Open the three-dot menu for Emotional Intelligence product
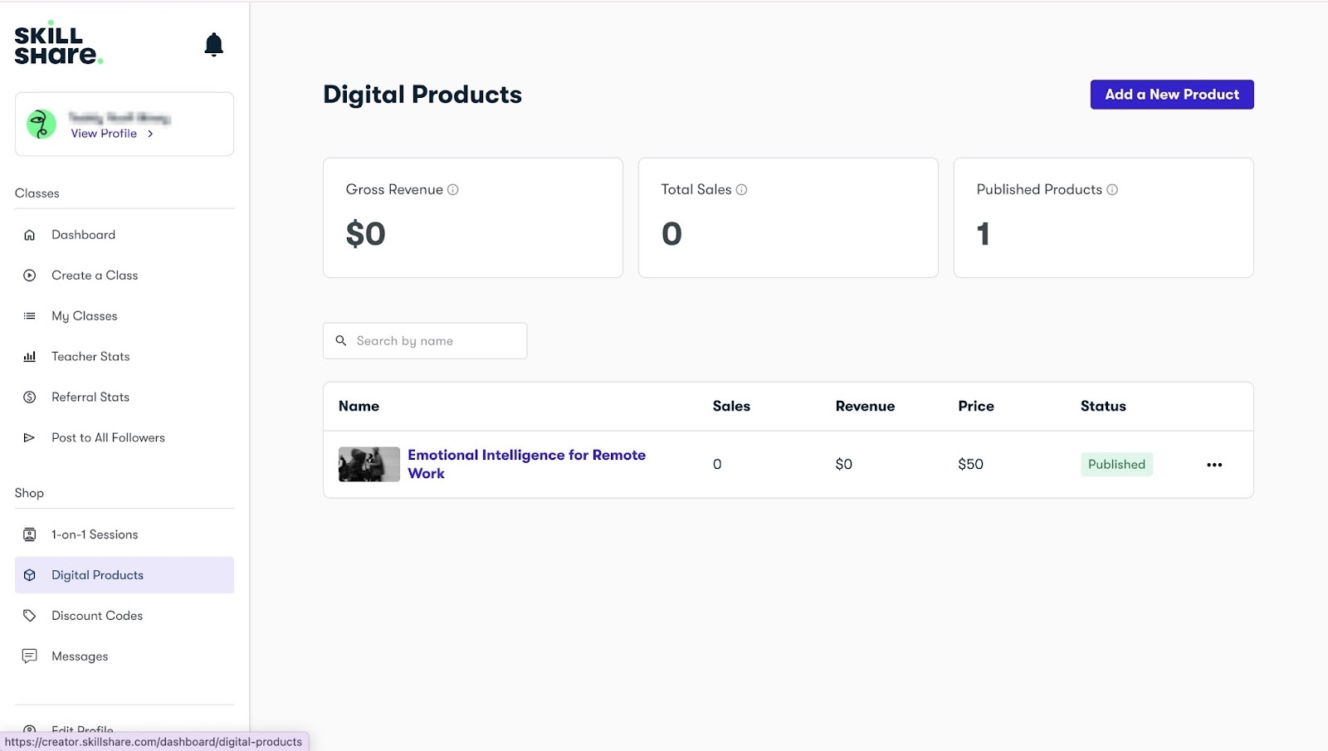 1214,465
